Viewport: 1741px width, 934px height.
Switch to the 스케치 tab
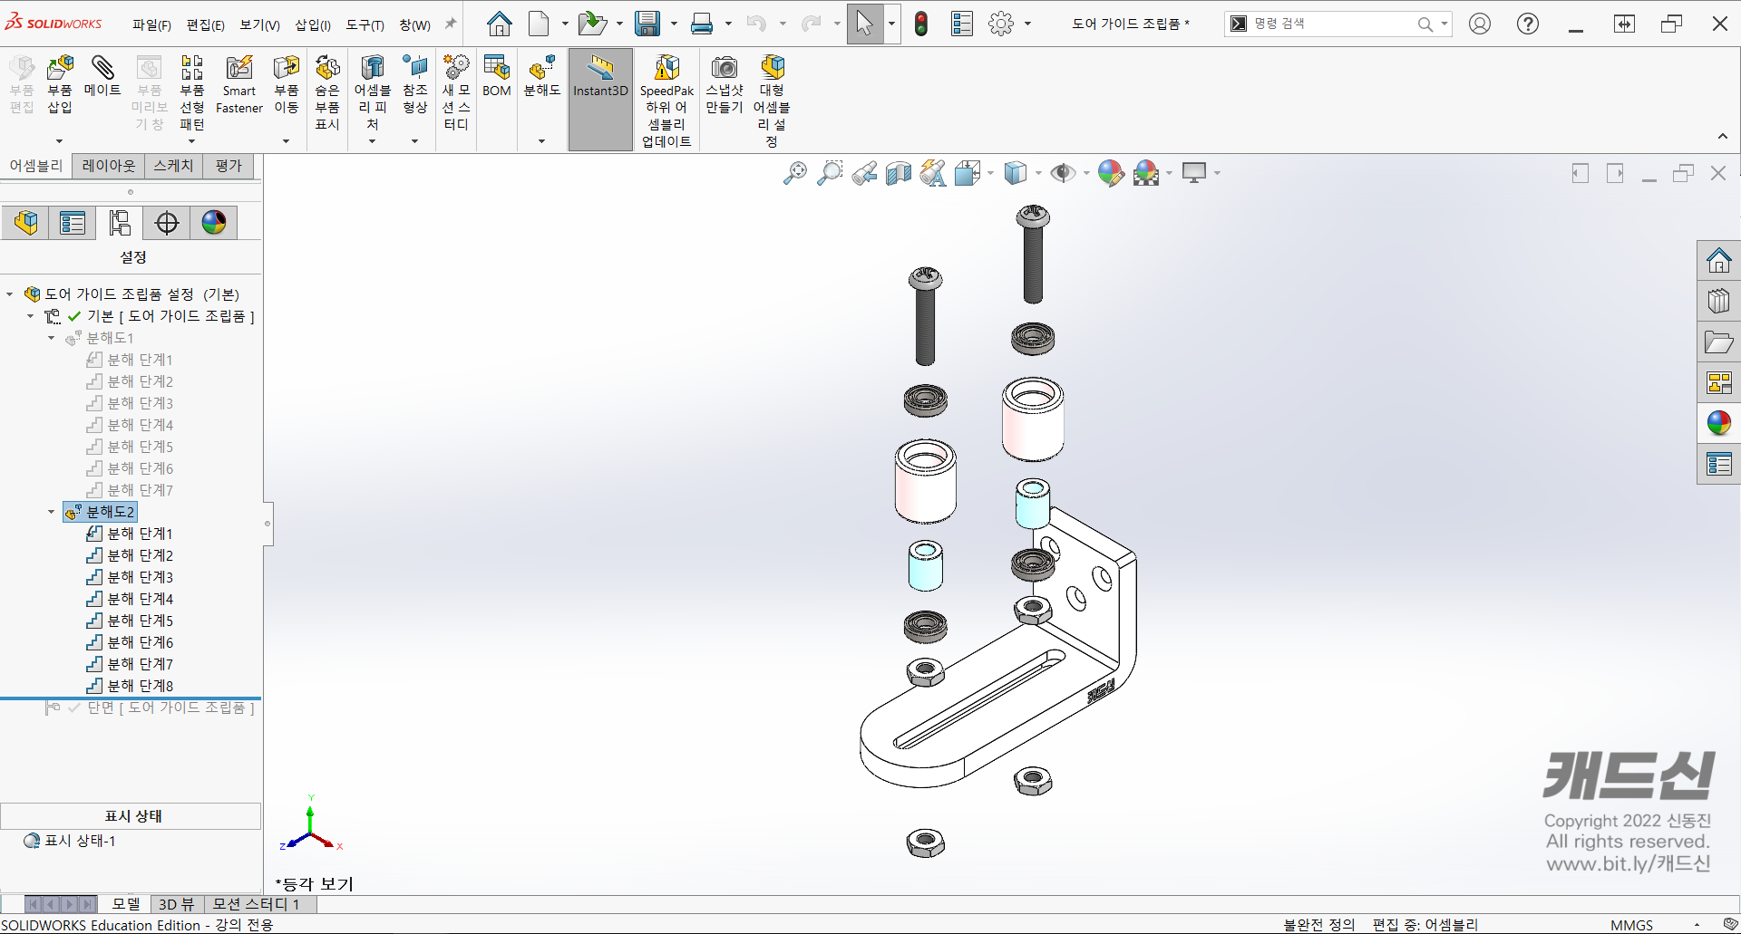tap(173, 166)
